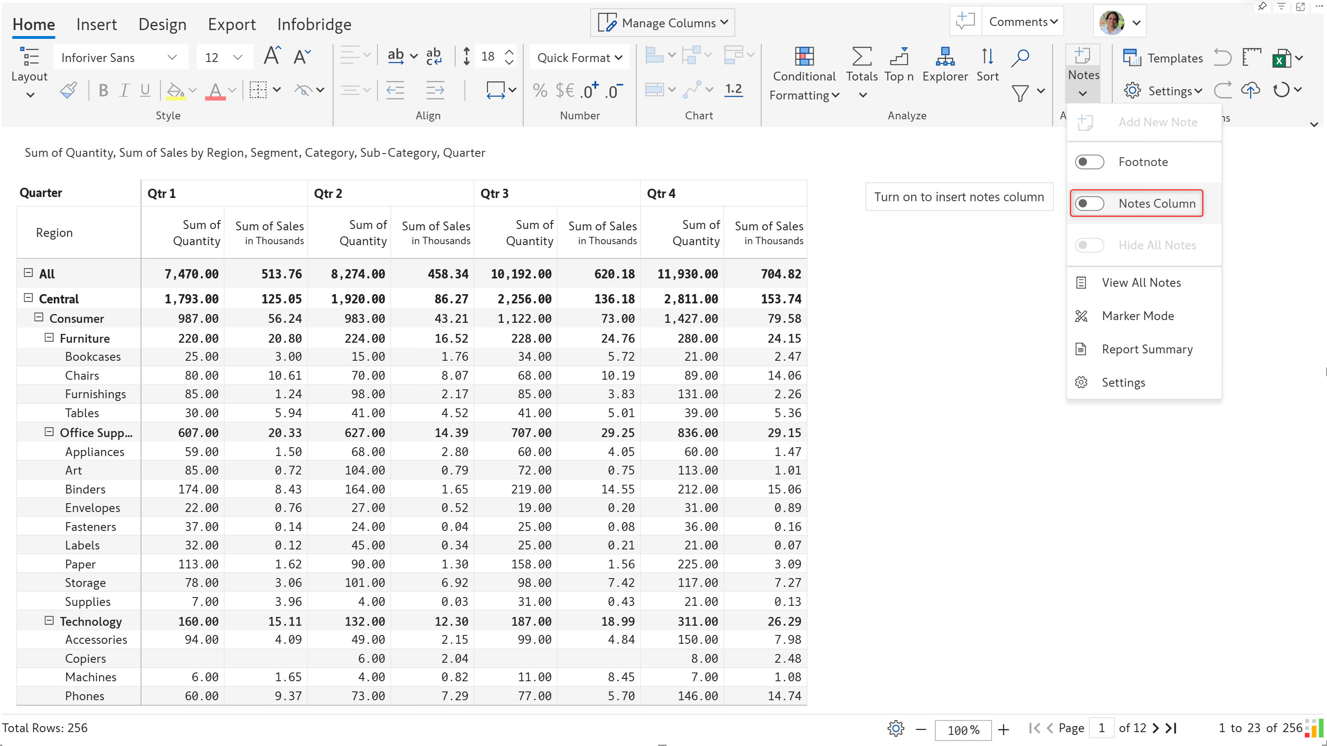Click the search magnifier icon

[x=1019, y=58]
